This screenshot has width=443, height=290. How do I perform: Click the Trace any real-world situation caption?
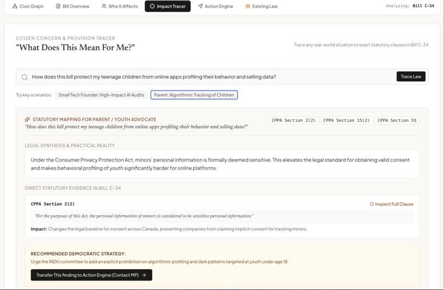point(361,44)
